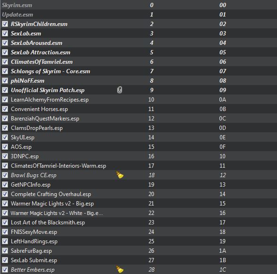Click mod index 0E of SkyUI.esp
Screen dimensions: 277x274
click(x=223, y=137)
